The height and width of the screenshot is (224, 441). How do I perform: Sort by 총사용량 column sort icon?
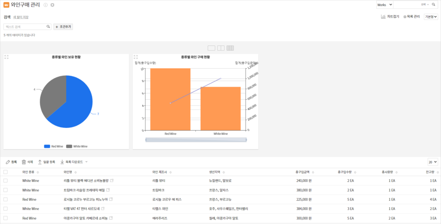(x=397, y=172)
